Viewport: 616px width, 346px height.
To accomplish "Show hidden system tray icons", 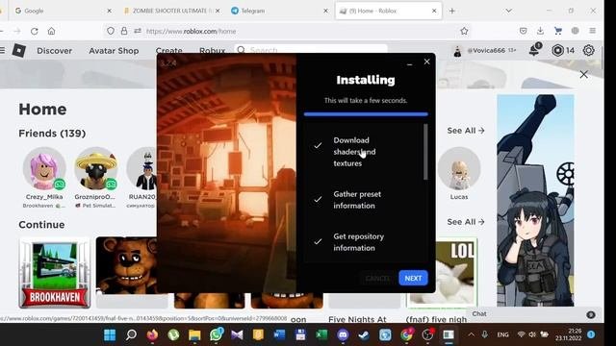I will pyautogui.click(x=471, y=334).
